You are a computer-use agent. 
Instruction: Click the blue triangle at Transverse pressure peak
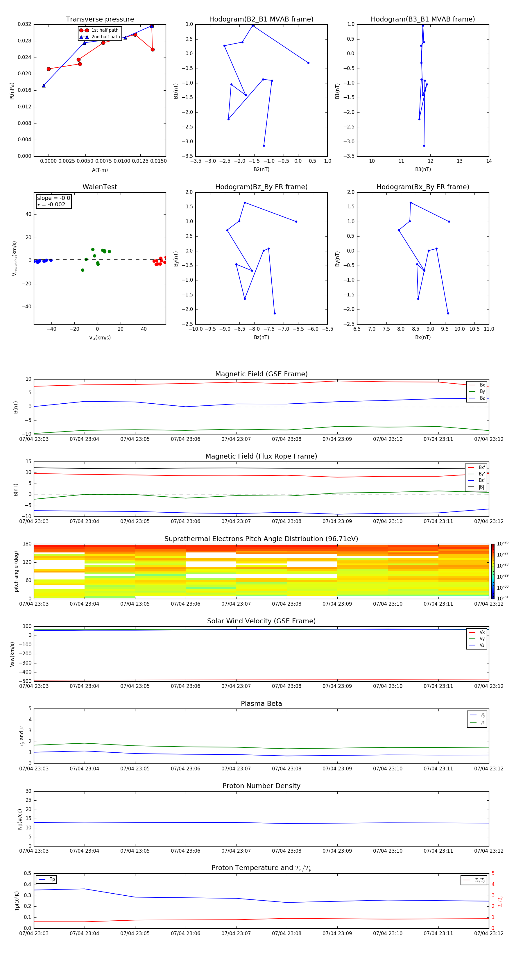point(151,26)
